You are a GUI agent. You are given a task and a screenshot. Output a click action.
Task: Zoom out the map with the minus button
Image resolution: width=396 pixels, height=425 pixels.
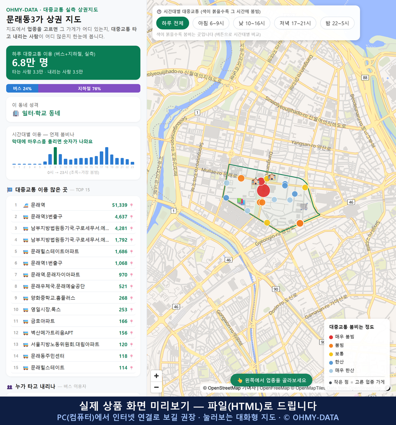156,387
